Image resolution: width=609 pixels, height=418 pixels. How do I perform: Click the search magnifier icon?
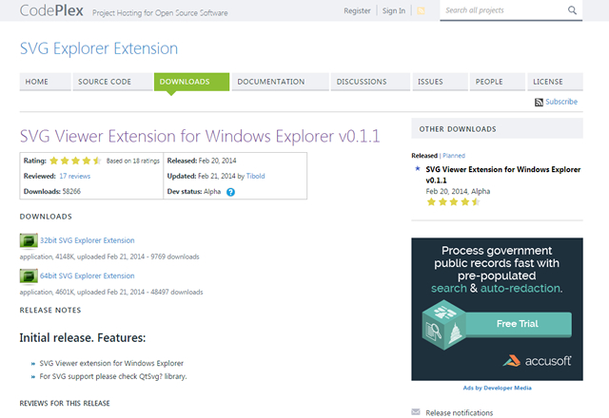coord(572,10)
